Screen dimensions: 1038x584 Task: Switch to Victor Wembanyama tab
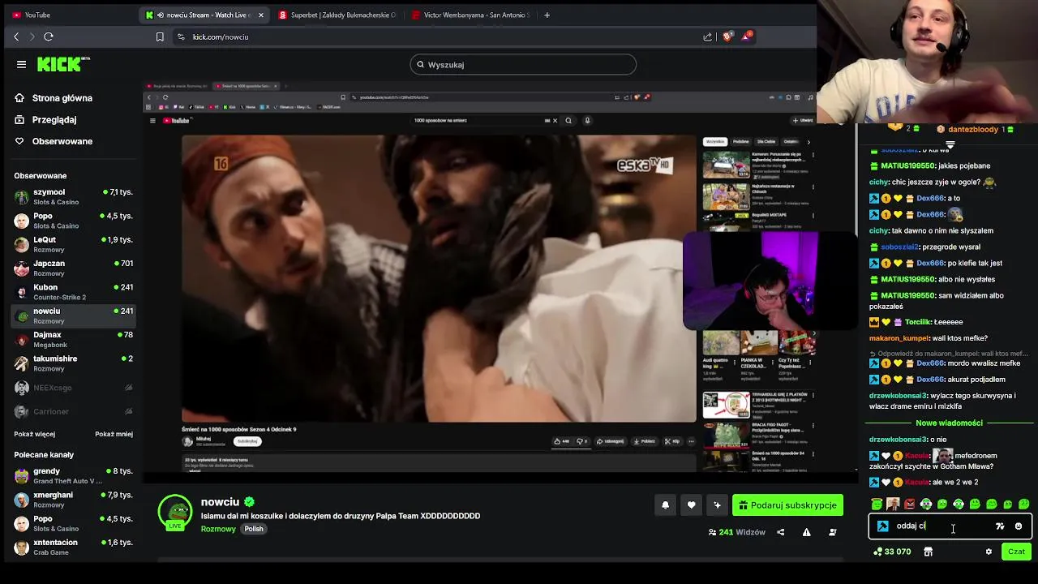(470, 15)
